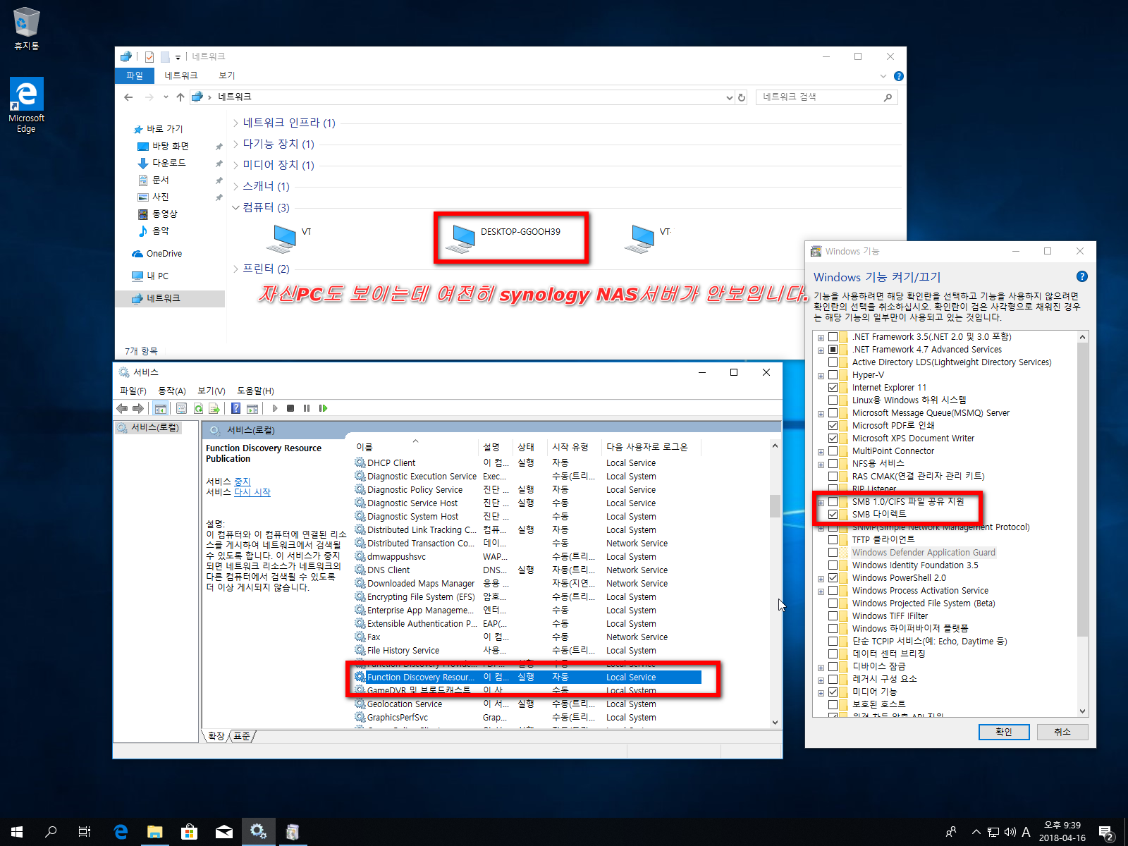The image size is (1128, 846).
Task: Click the Windows Features list scrollbar thumb
Action: tap(1082, 489)
